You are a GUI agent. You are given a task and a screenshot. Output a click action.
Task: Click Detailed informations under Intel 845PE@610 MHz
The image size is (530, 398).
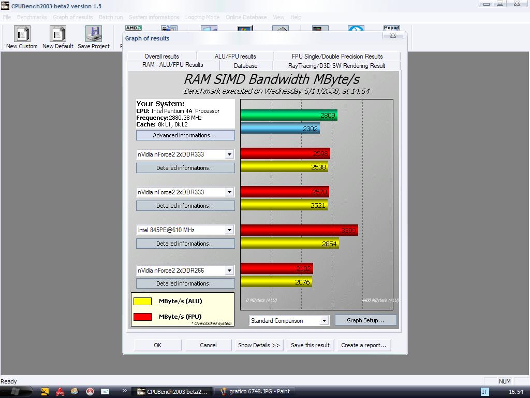(x=185, y=244)
